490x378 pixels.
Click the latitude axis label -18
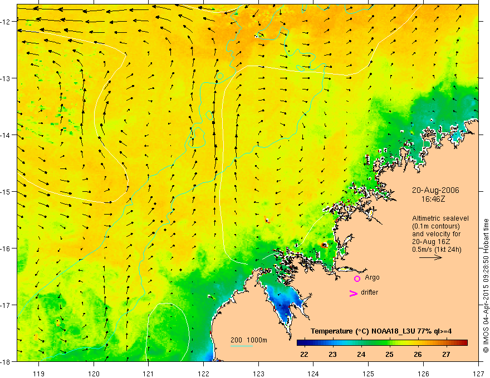pyautogui.click(x=6, y=361)
